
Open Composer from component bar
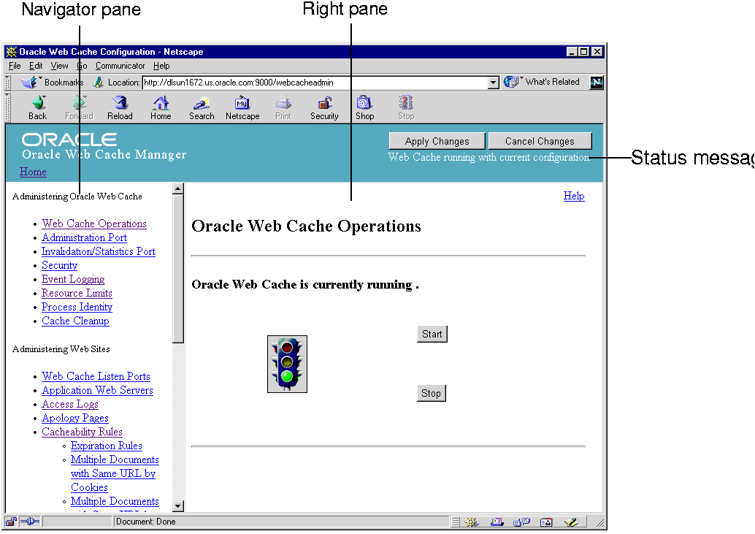pos(572,522)
